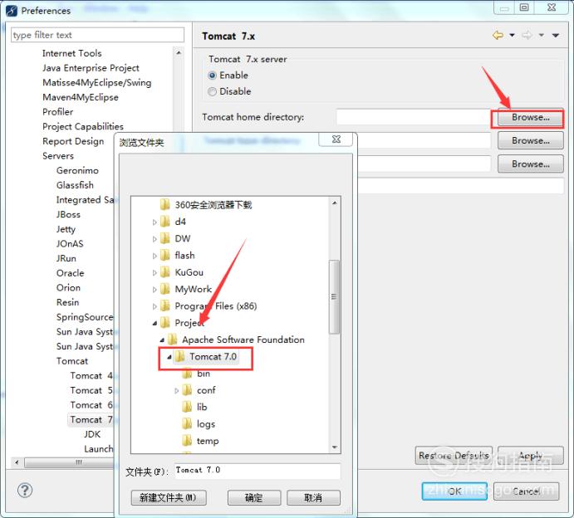The image size is (574, 518).
Task: Click the Tomcat home directory field
Action: point(414,117)
